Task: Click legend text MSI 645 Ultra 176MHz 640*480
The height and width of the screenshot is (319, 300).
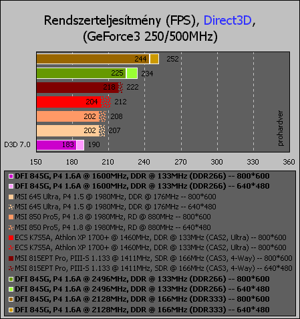Action: 116,207
